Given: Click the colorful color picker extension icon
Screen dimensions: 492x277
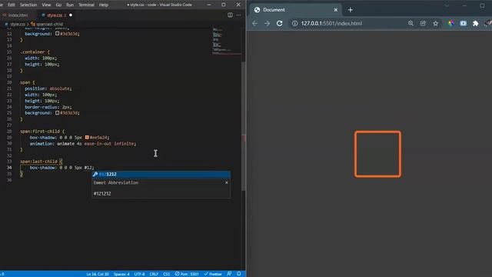Looking at the screenshot, I should [450, 23].
